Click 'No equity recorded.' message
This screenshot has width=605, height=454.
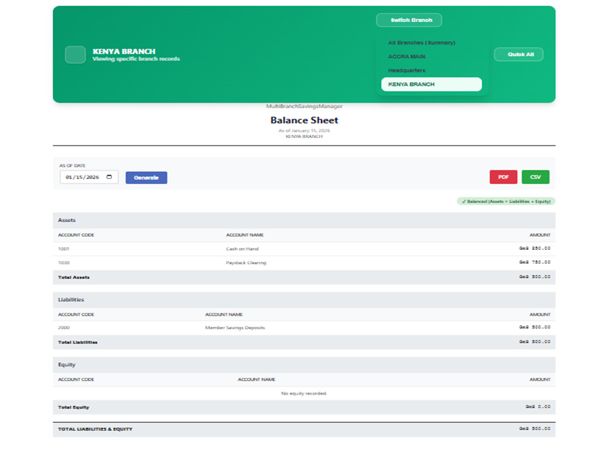(x=304, y=393)
